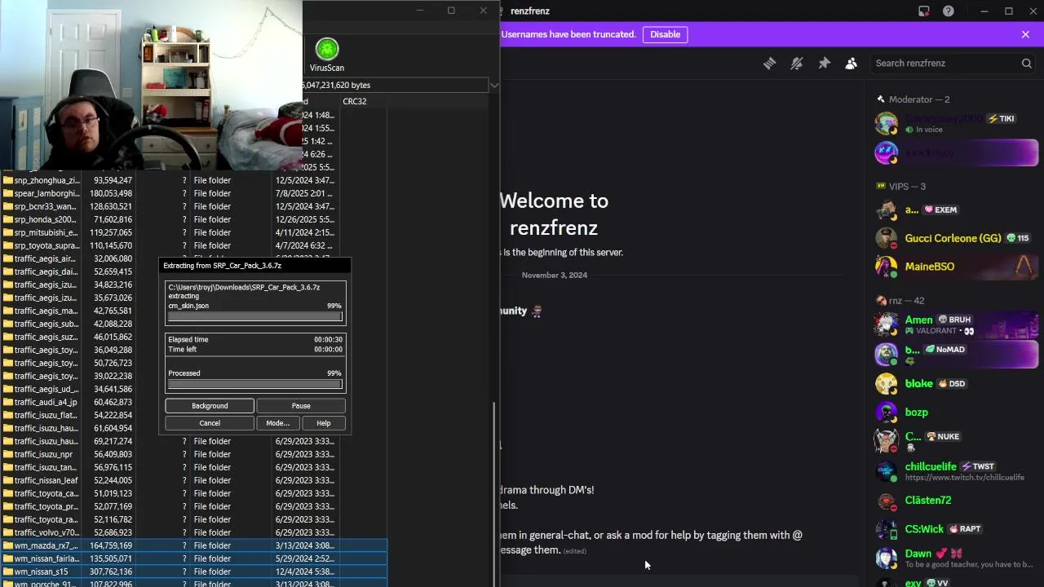Click blake member avatar
Screen dimensions: 1044x587
click(886, 383)
